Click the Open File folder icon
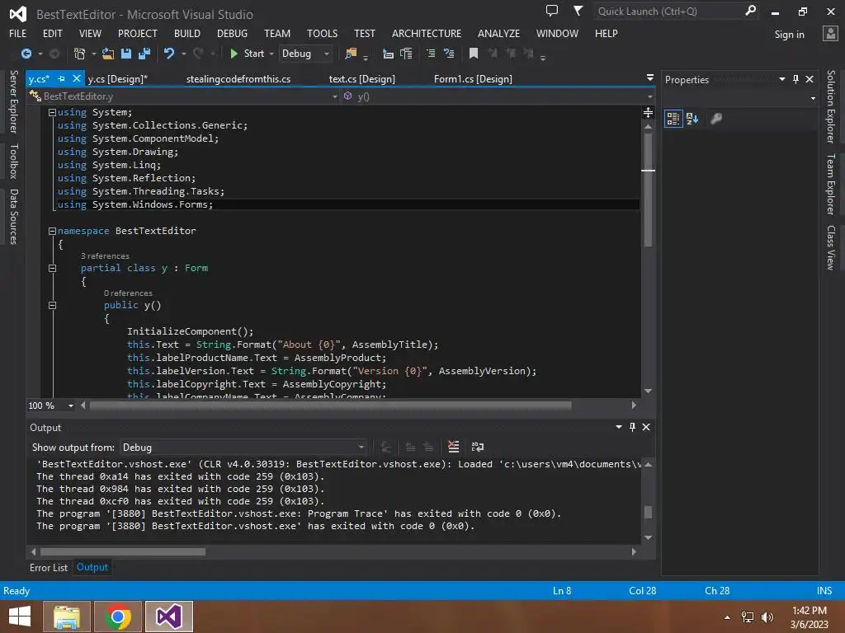This screenshot has width=845, height=633. click(108, 54)
